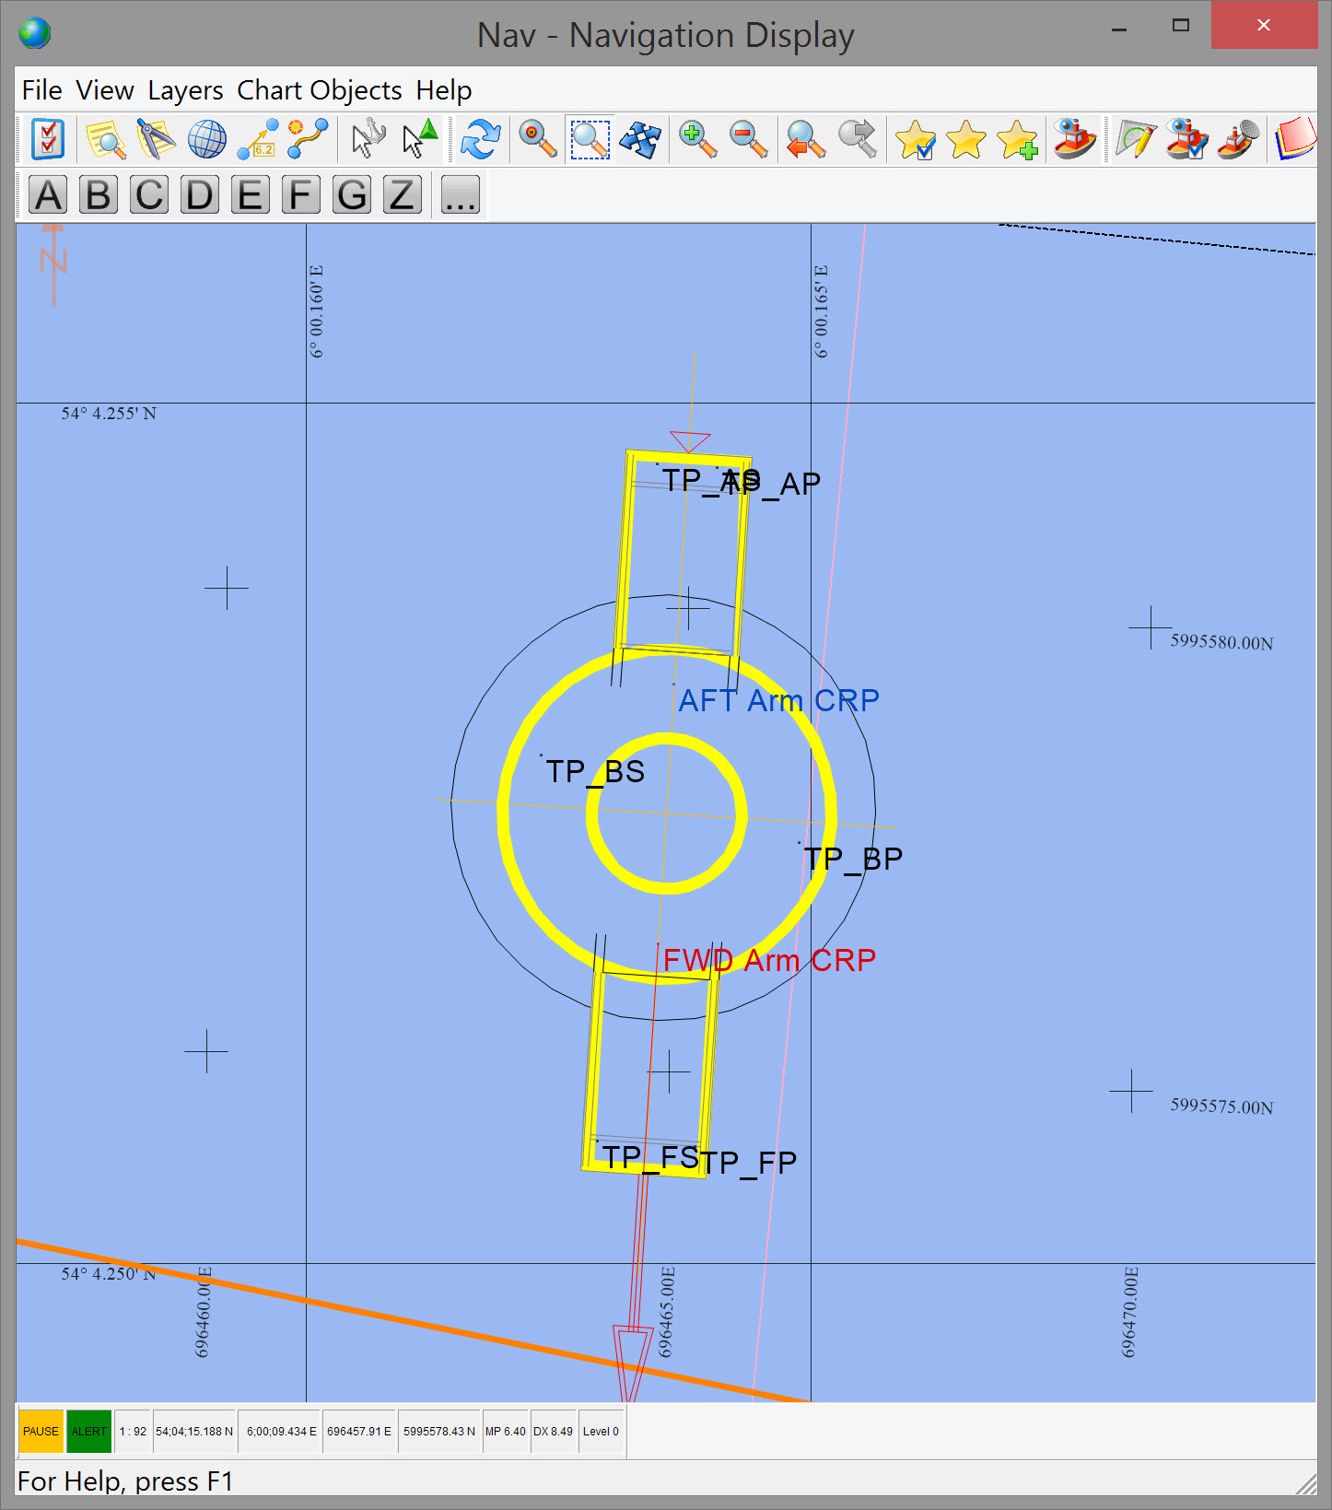Select the anchor cursor tool
Image resolution: width=1332 pixels, height=1510 pixels.
pos(368,139)
